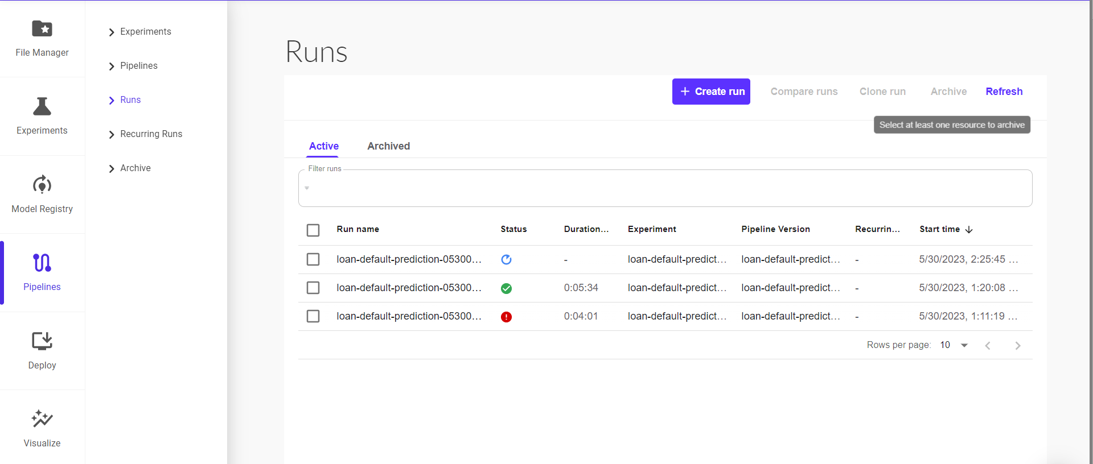Click the running status icon of first run

tap(506, 259)
